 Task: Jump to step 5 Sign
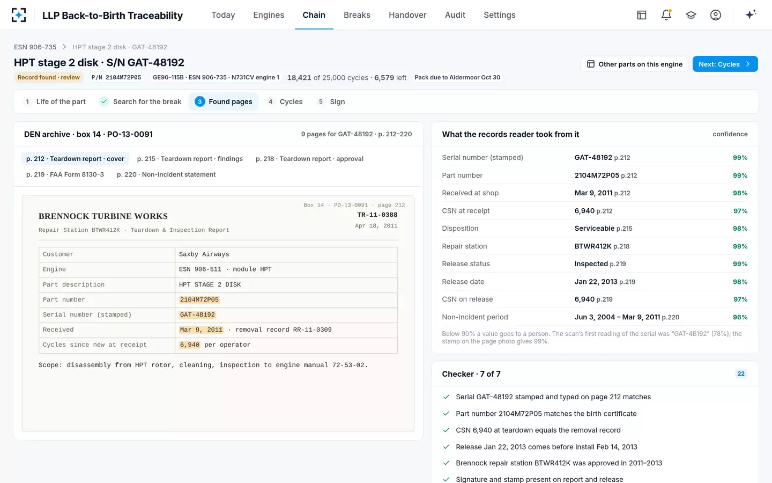(x=331, y=101)
